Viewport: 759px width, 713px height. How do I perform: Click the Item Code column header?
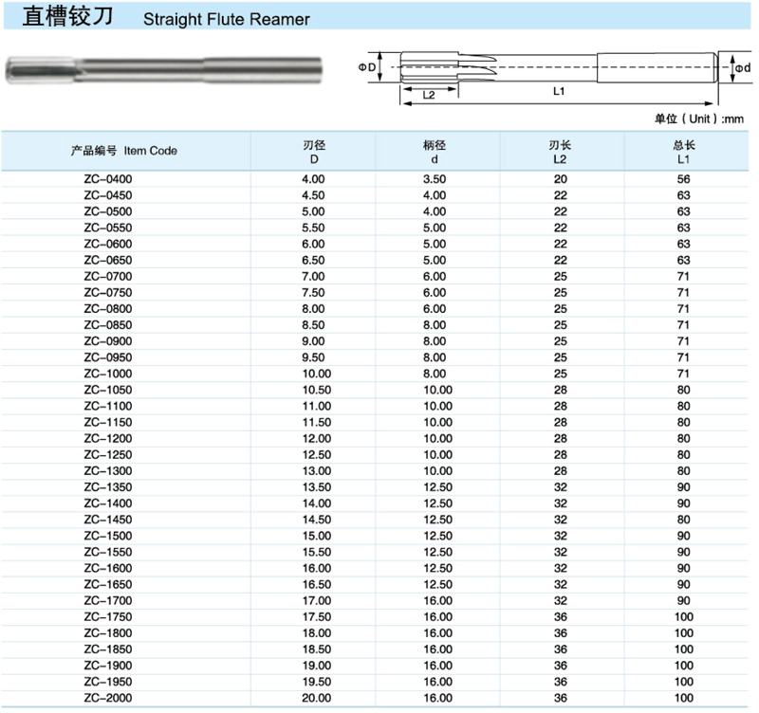(x=124, y=151)
